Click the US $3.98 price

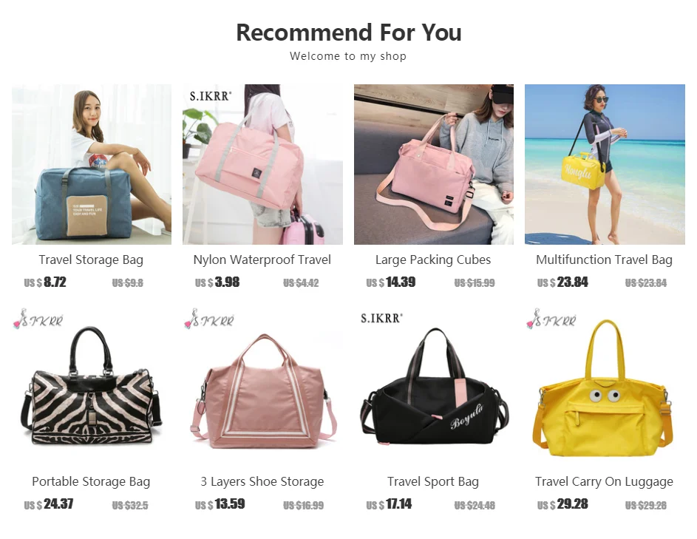(x=217, y=282)
